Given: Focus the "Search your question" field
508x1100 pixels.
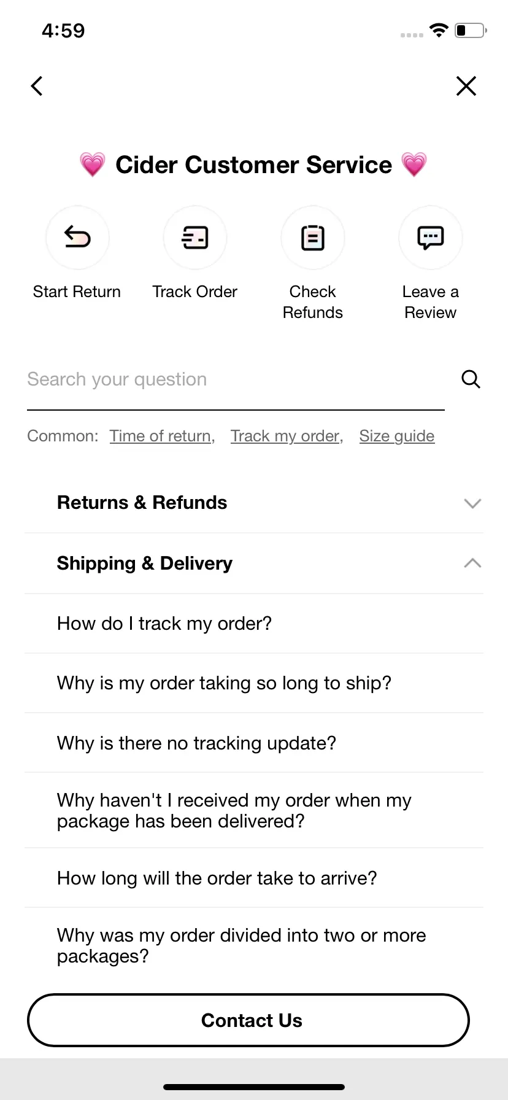Looking at the screenshot, I should 236,379.
